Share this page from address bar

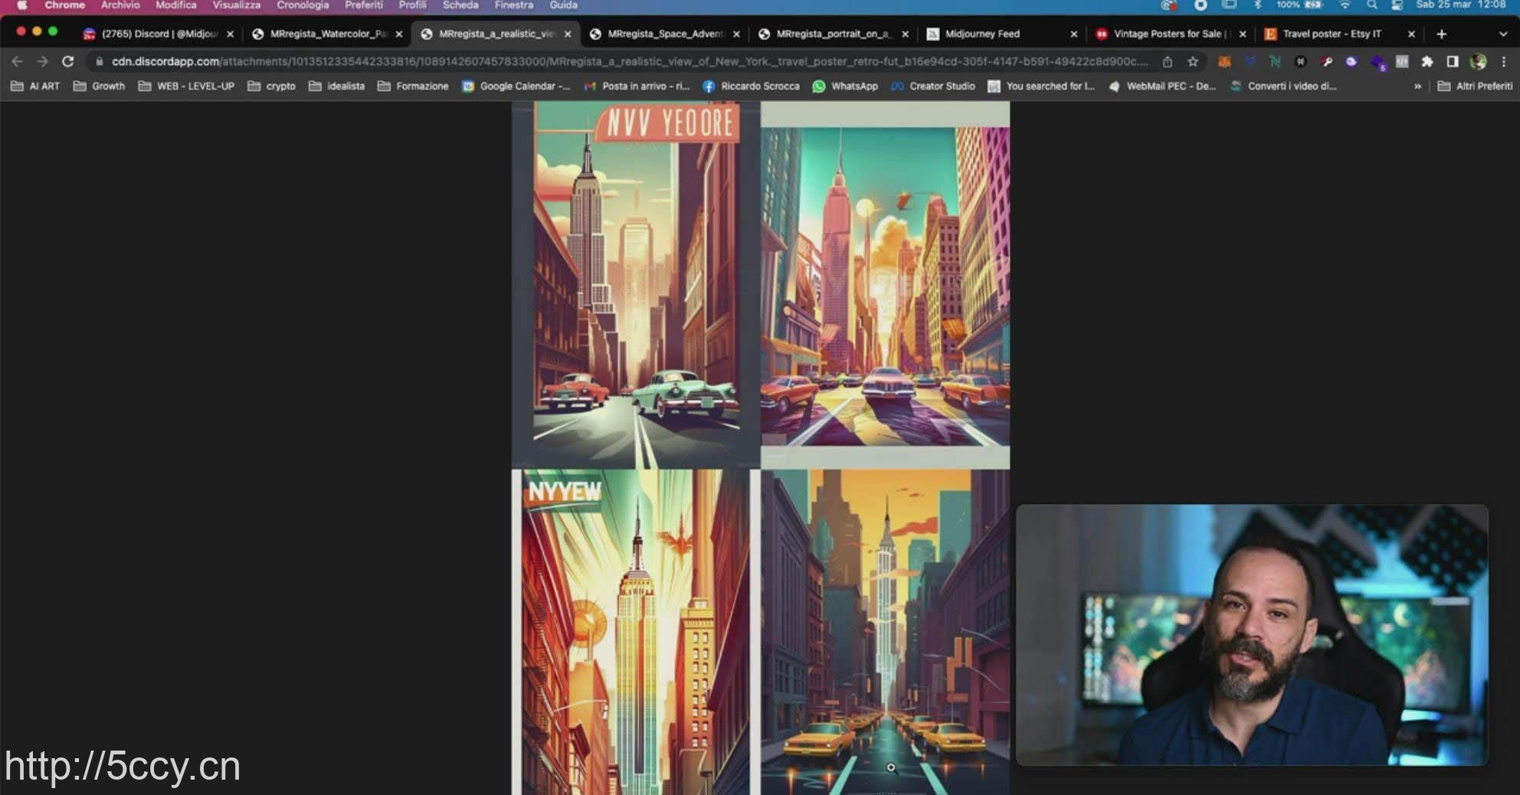pyautogui.click(x=1168, y=61)
